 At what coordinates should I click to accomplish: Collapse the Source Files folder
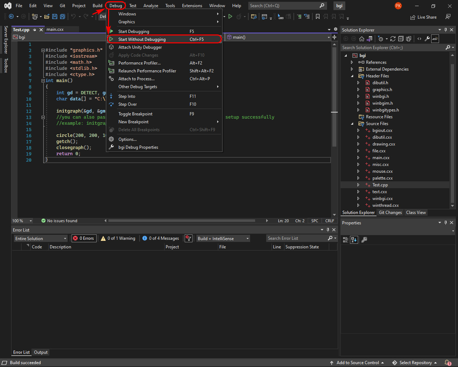[x=352, y=124]
